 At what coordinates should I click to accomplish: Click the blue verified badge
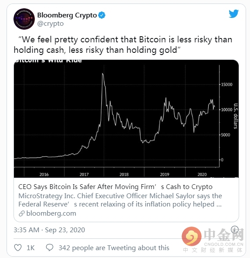101,15
